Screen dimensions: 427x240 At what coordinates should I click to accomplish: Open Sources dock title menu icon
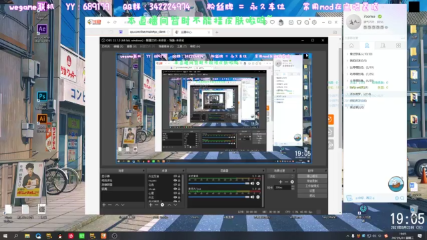tap(183, 171)
